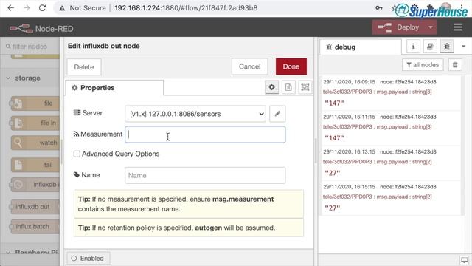Click debug message timestamped 16:13:15
This screenshot has width=472, height=266.
391,163
